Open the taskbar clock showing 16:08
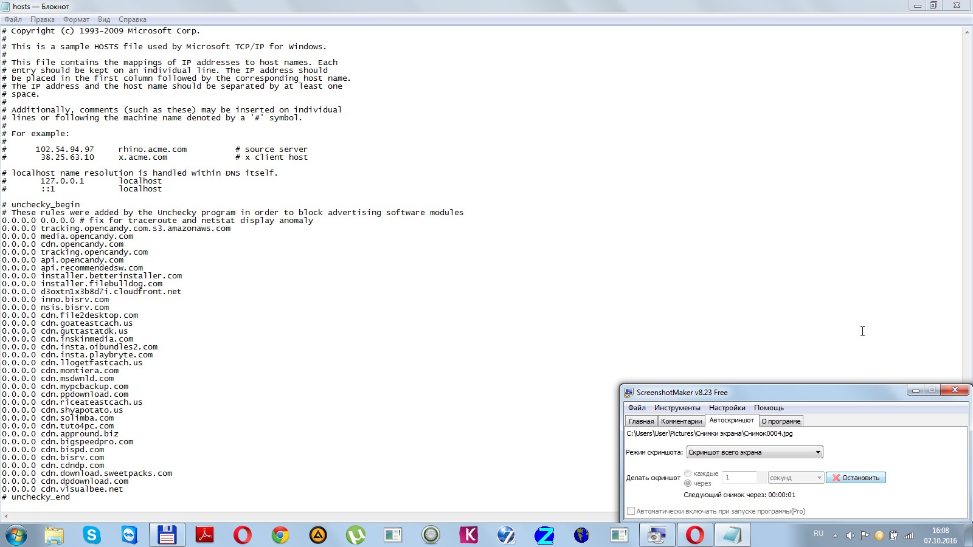Screen dimensions: 973x547 (x=940, y=535)
